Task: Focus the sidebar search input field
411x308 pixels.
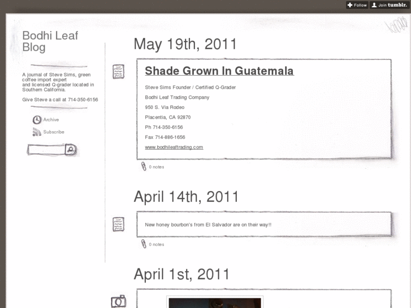Action: click(46, 150)
